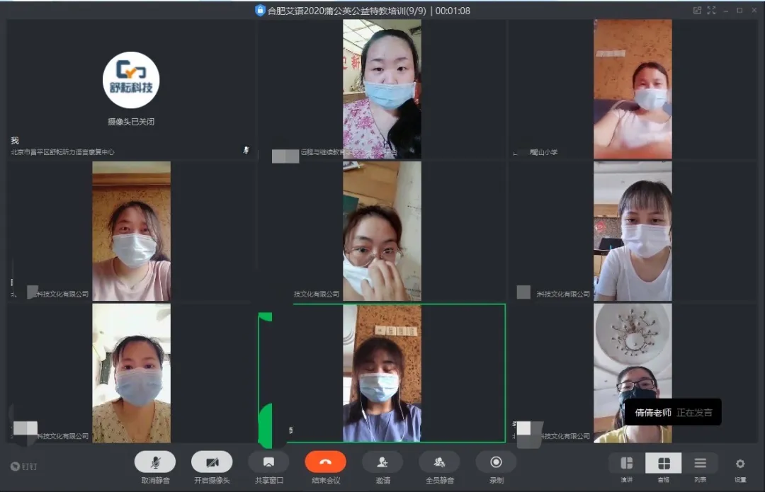Invite participants using the 邀请 icon
The height and width of the screenshot is (492, 765).
pyautogui.click(x=382, y=462)
